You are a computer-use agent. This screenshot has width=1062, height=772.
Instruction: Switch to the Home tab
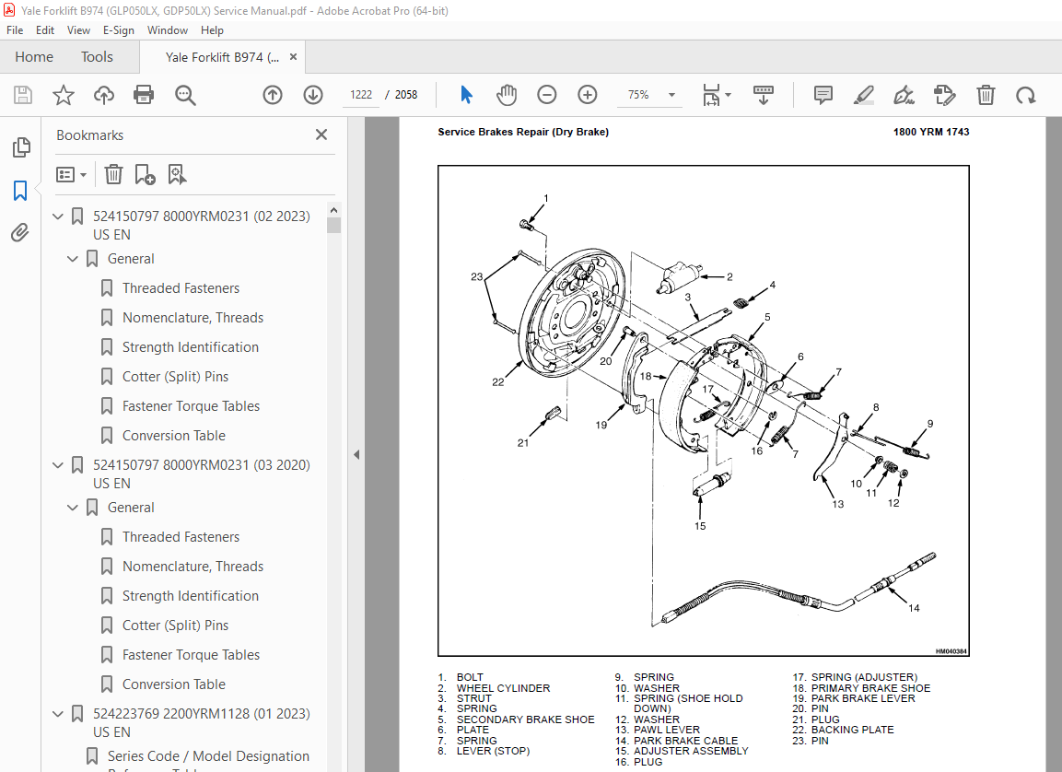(x=34, y=57)
